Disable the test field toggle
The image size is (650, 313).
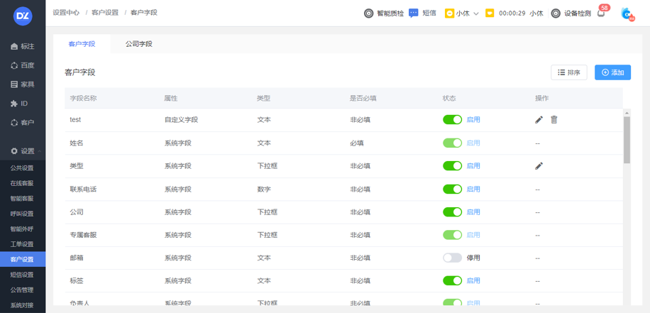[452, 120]
